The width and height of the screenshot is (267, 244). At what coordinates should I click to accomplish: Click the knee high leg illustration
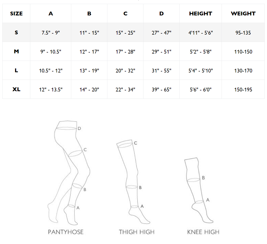199,190
